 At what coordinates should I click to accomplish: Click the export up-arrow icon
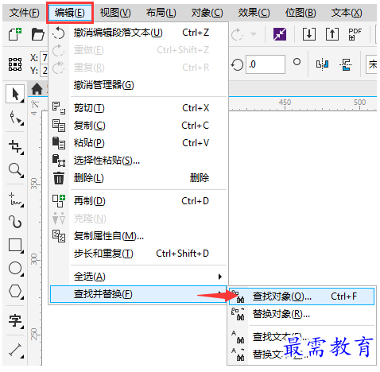332,34
